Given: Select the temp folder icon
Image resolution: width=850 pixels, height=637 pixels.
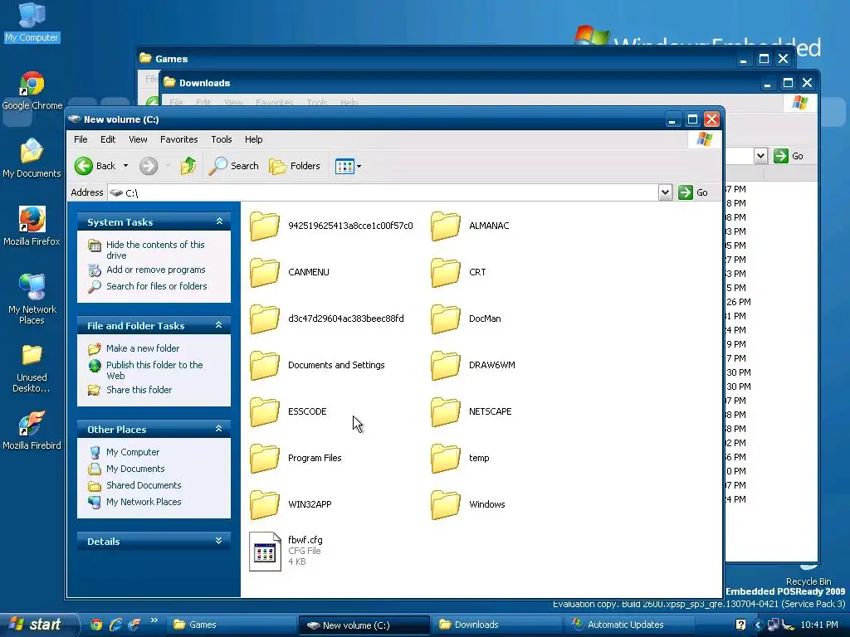Looking at the screenshot, I should (446, 458).
